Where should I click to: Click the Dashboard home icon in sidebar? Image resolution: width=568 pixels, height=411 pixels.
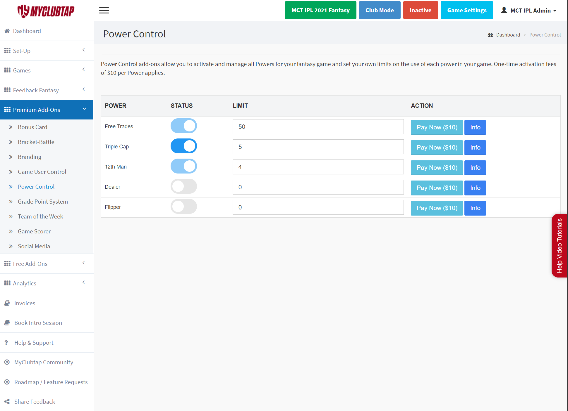7,31
